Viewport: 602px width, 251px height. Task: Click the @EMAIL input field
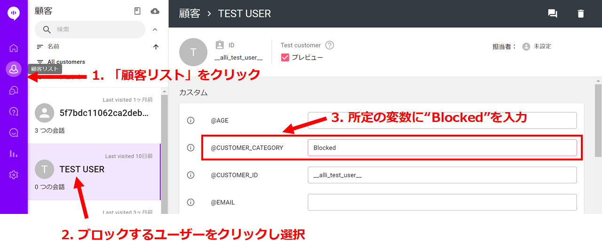pos(442,202)
